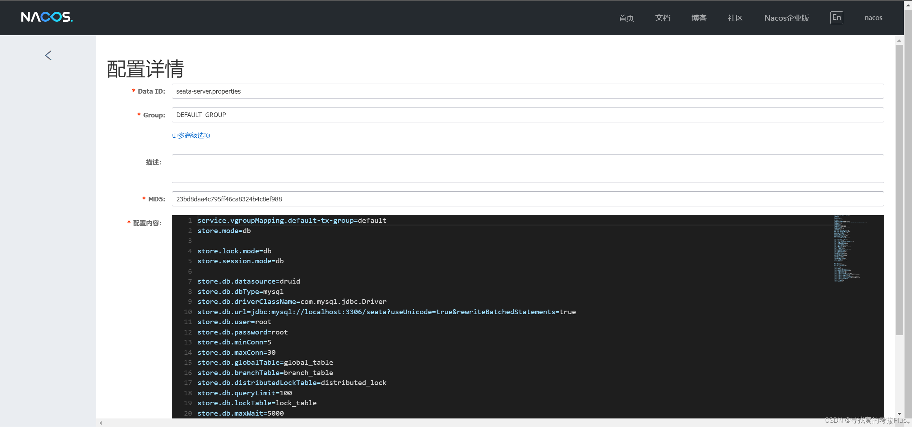Click line number 10 in editor gutter
The height and width of the screenshot is (427, 912).
188,312
